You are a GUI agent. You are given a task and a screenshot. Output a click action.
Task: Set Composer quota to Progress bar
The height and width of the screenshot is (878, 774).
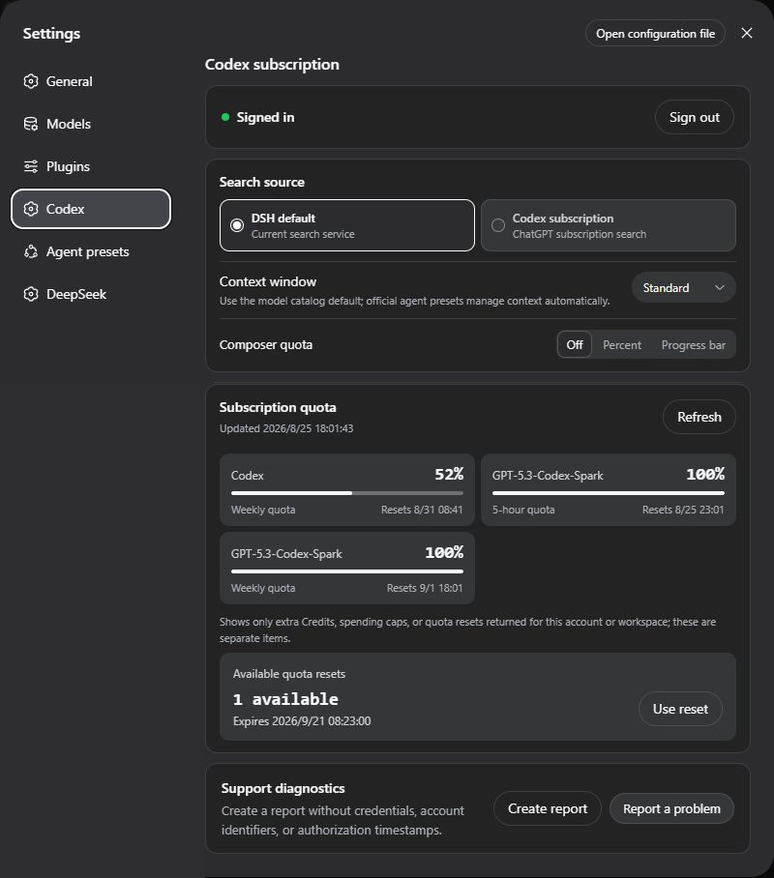(x=694, y=345)
